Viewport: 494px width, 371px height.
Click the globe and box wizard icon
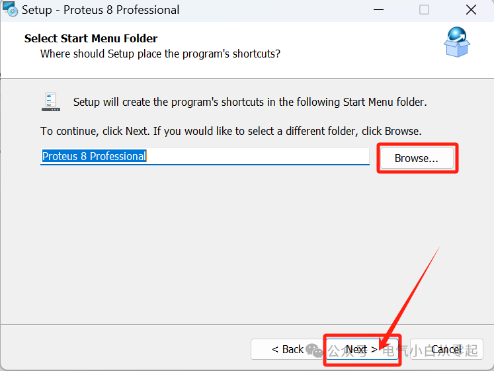pos(457,42)
